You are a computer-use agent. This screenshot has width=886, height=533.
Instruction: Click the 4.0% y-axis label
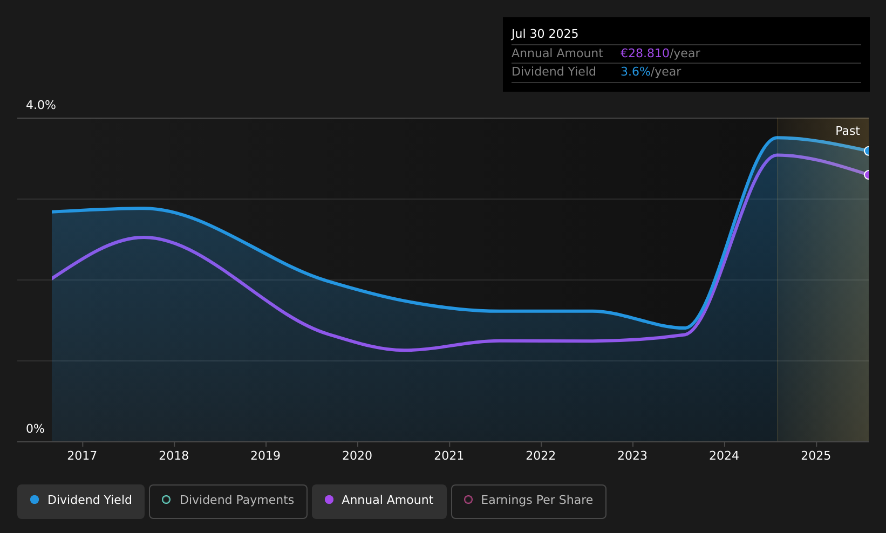click(x=41, y=105)
